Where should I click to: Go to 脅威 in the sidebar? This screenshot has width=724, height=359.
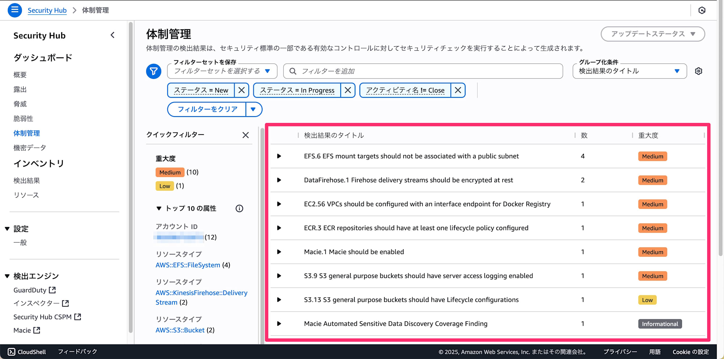(20, 104)
